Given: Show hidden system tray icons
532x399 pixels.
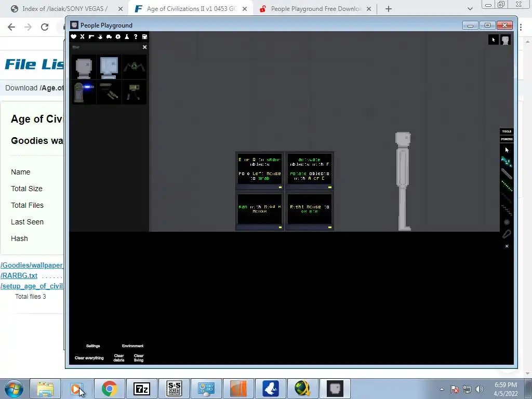Looking at the screenshot, I should 442,389.
